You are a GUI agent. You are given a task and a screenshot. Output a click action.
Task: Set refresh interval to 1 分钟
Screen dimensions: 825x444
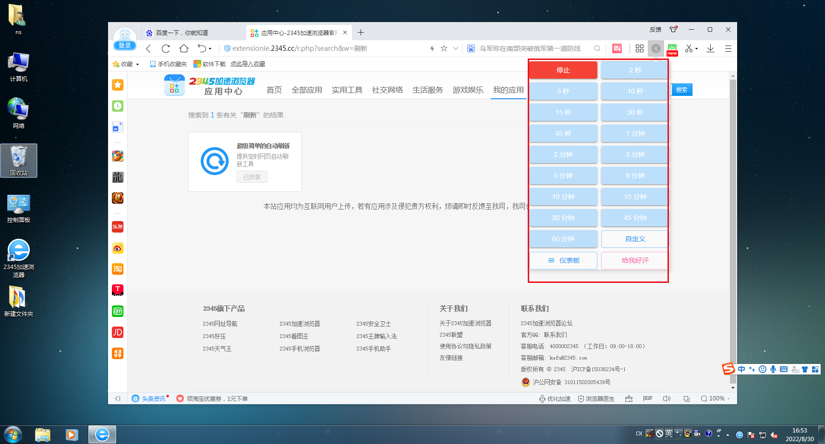click(x=634, y=133)
